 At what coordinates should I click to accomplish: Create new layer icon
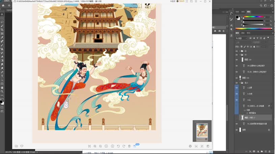point(266,152)
